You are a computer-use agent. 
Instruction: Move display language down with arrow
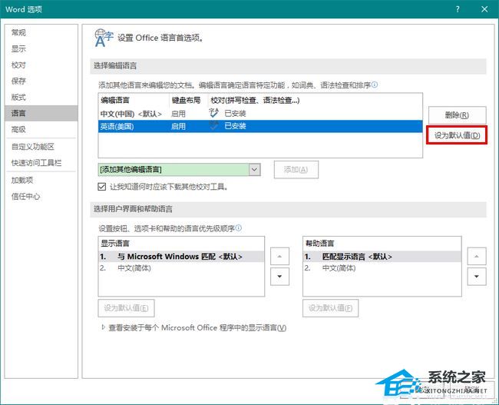click(x=279, y=276)
